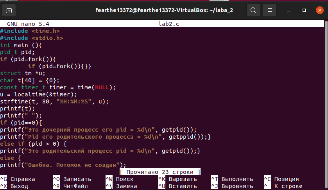Click the Pid его родительского процесса line
Viewport: 328px width, 190px height.
(x=106, y=137)
